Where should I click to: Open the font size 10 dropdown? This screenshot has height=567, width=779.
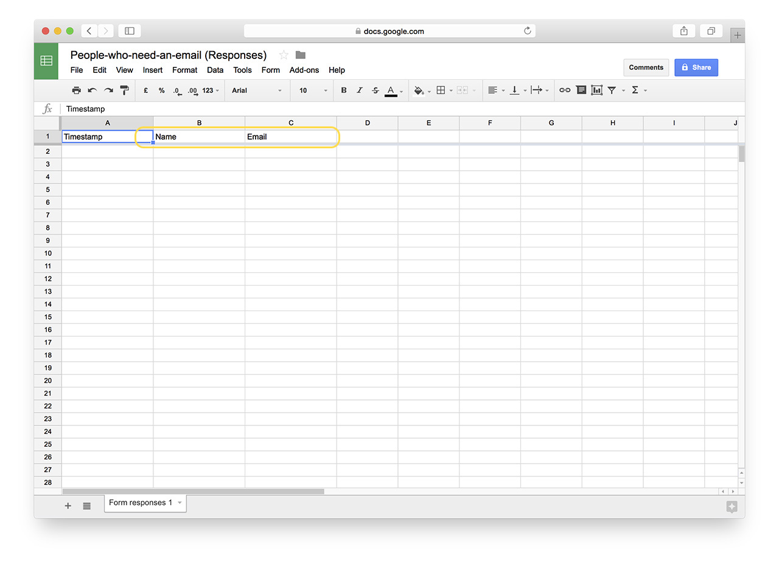tap(313, 91)
